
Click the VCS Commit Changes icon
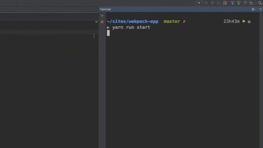[239, 3]
